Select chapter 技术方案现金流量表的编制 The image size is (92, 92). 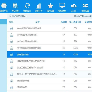coord(29,48)
